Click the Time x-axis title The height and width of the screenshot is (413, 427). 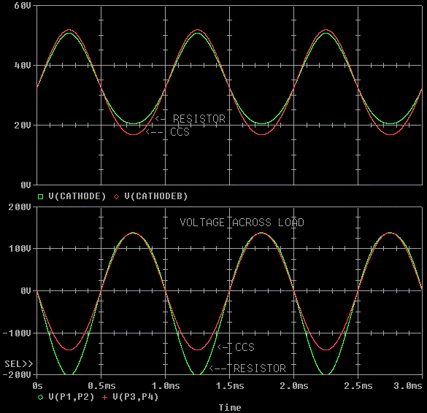(230, 408)
